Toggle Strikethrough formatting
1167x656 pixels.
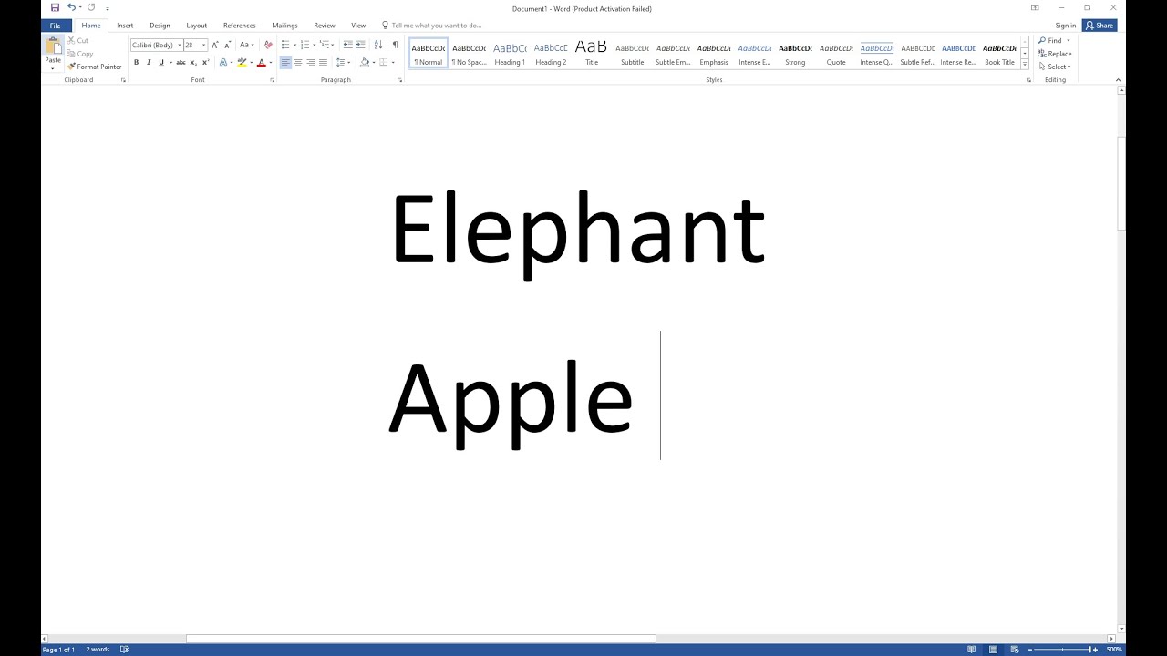coord(181,63)
